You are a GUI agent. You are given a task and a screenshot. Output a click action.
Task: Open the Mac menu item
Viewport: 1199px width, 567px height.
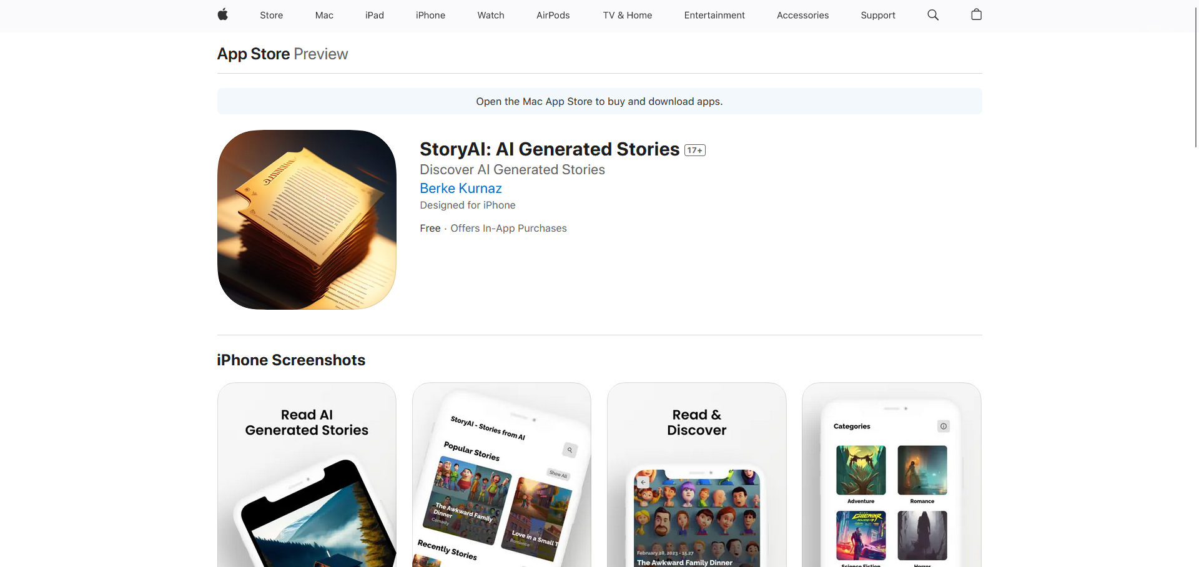click(x=324, y=15)
